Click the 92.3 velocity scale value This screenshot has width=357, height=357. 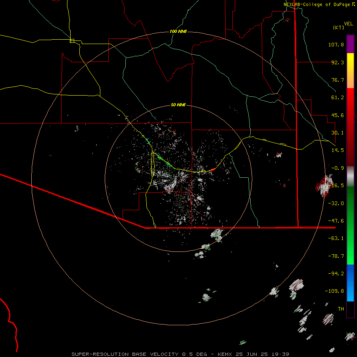pyautogui.click(x=338, y=62)
